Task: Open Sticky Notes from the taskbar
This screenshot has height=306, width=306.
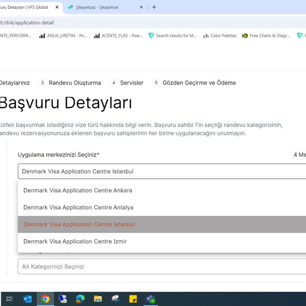Action: tap(133, 299)
